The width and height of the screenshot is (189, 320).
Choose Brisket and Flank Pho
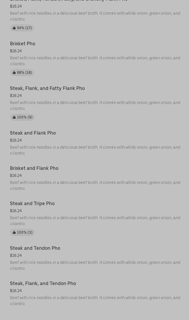pyautogui.click(x=34, y=168)
